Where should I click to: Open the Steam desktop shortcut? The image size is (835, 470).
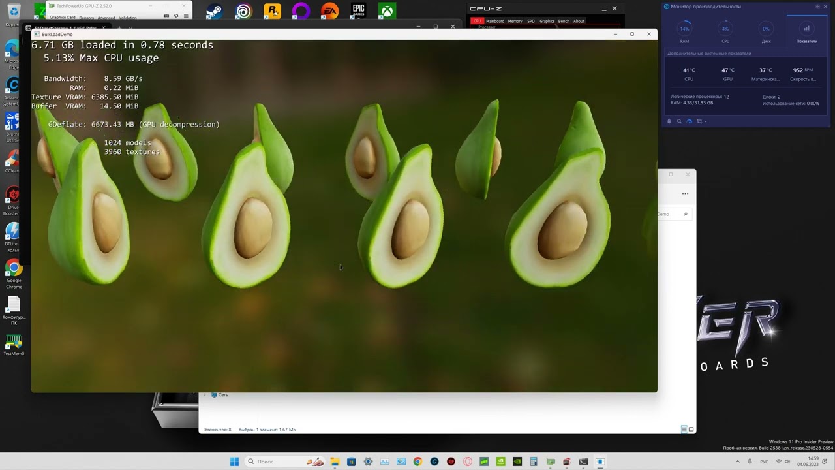(x=214, y=11)
